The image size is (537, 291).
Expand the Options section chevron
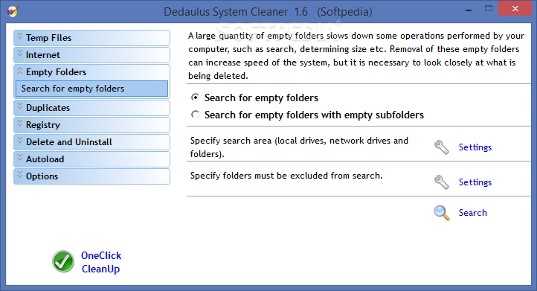pyautogui.click(x=19, y=174)
